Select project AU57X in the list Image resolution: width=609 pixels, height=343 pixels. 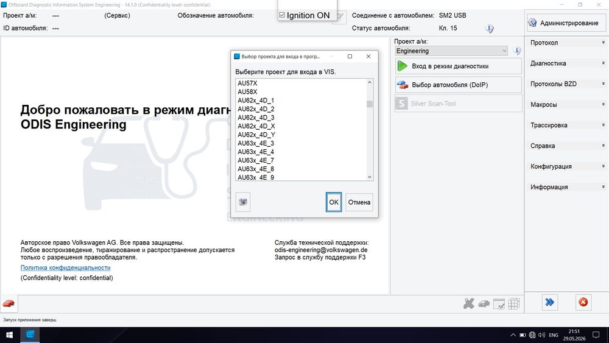247,83
